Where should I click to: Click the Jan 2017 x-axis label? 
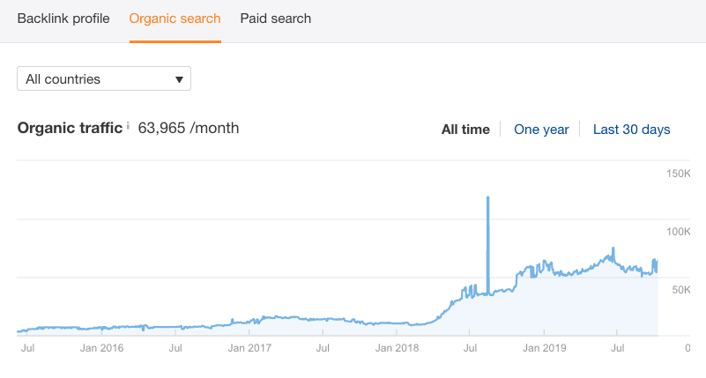coord(249,348)
